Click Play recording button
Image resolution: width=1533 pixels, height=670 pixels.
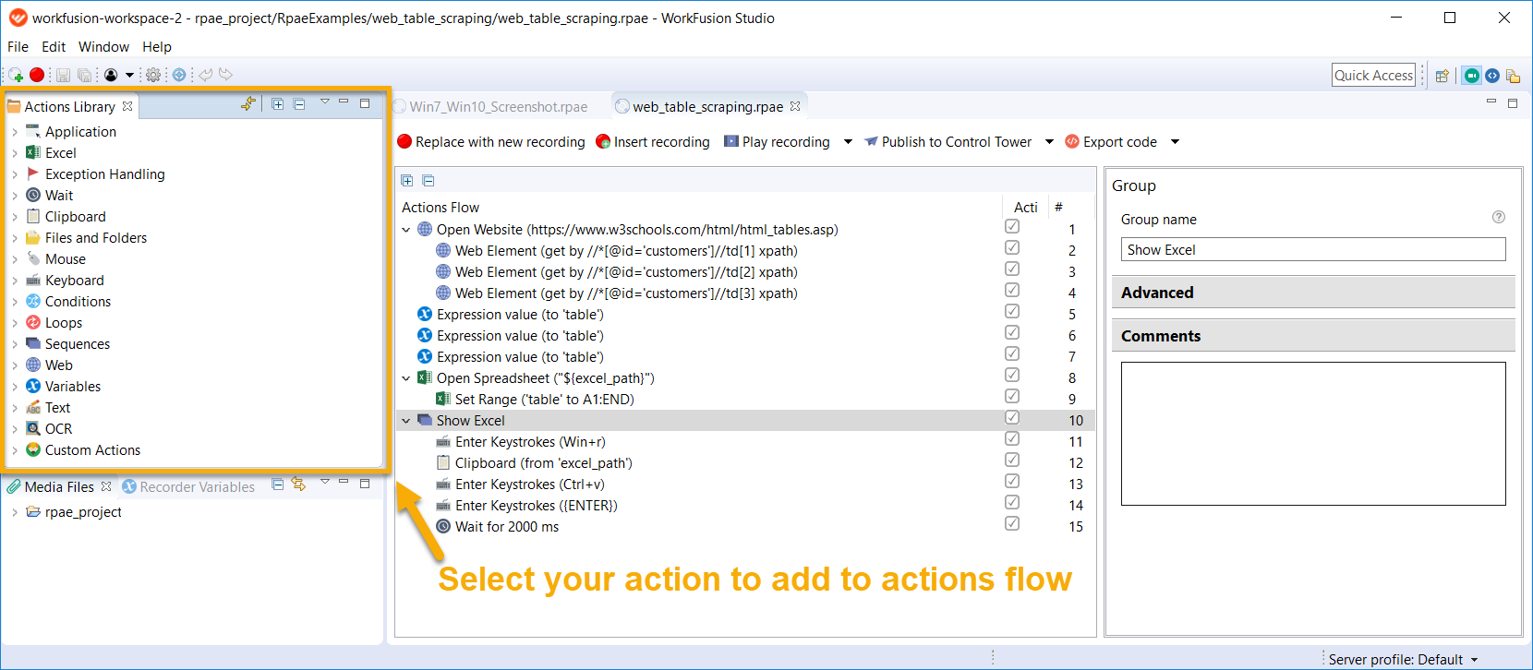777,142
